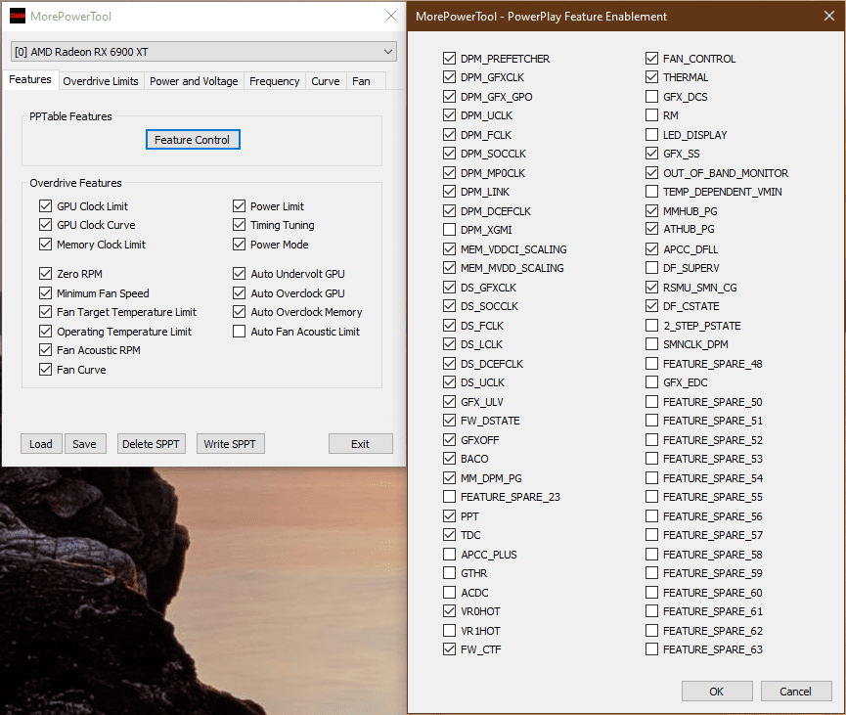The image size is (846, 715).
Task: Disable DPM_SOCCLK feature
Action: (449, 154)
